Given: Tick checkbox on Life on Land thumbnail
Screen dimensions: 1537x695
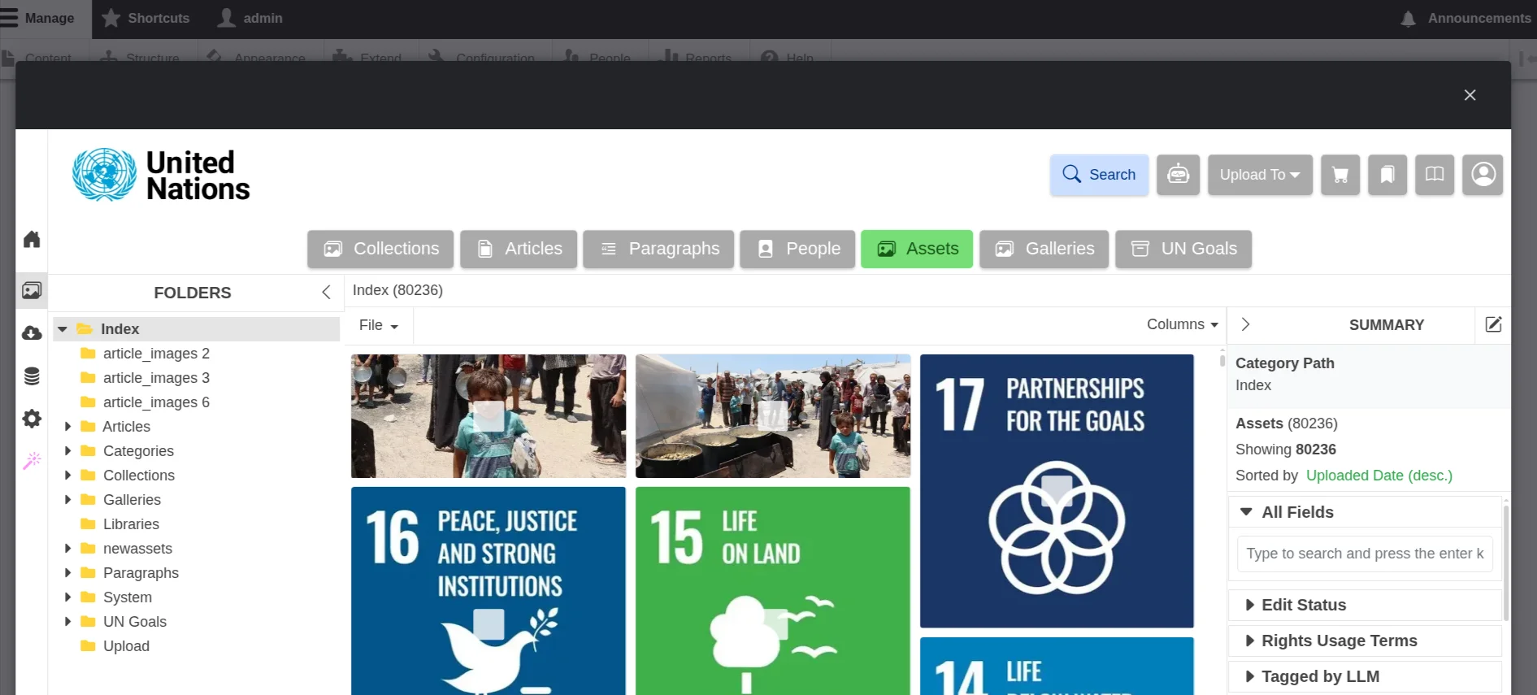Looking at the screenshot, I should coord(773,623).
